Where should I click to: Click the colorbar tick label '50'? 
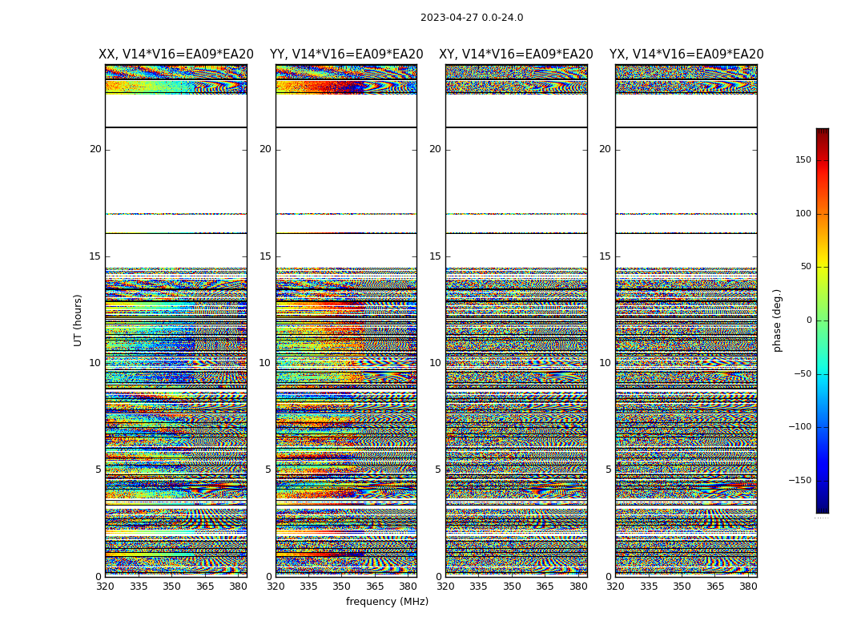[x=806, y=267]
